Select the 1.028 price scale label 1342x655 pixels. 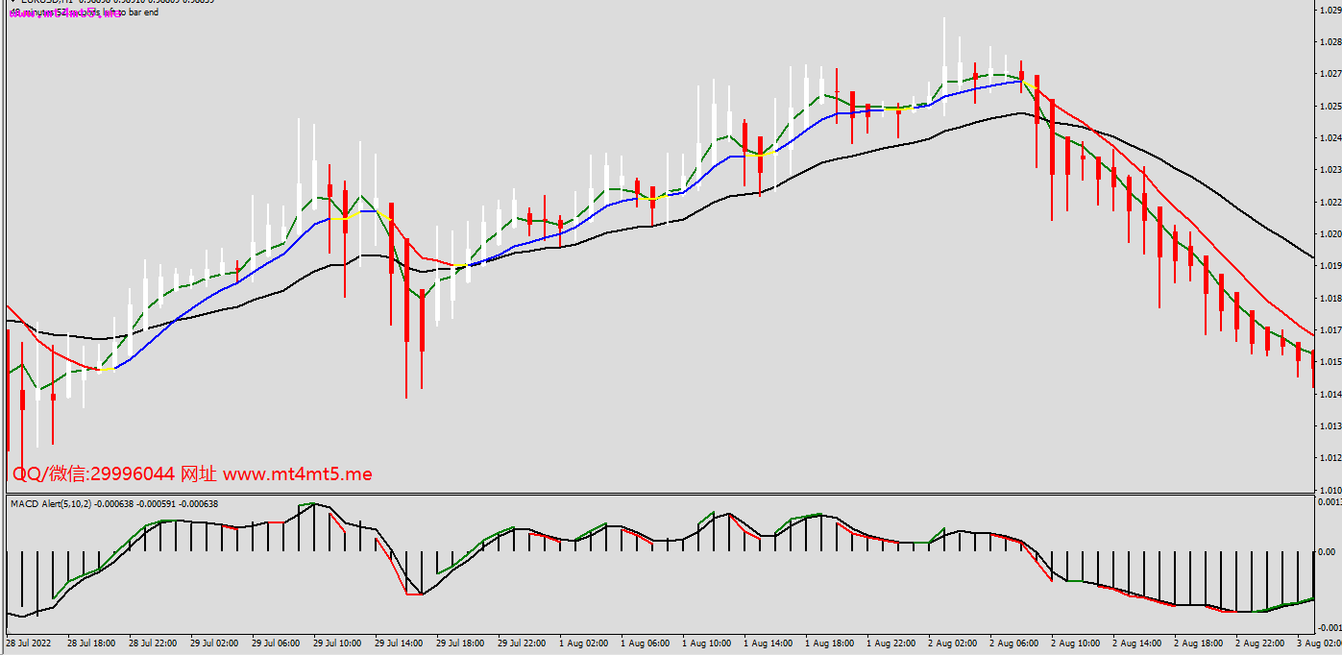click(1330, 42)
